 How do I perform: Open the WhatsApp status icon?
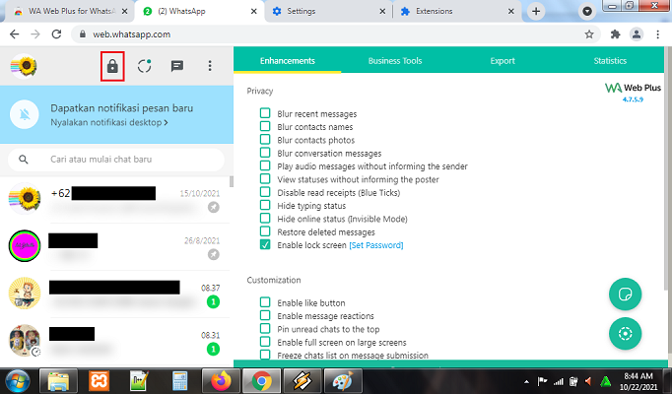coord(145,66)
